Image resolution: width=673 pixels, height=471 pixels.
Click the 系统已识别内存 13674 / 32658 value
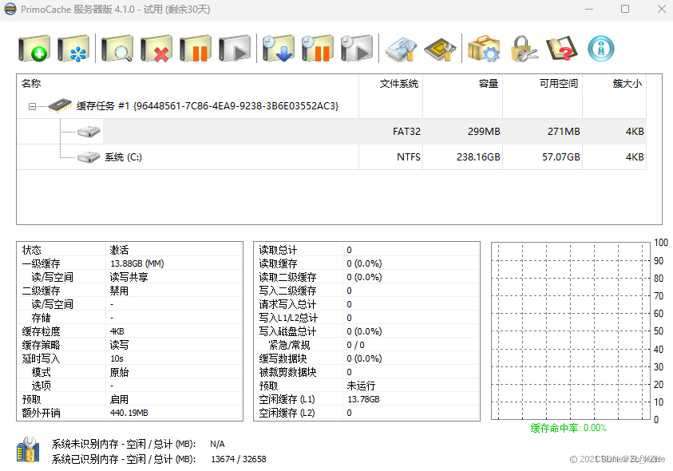[x=238, y=459]
